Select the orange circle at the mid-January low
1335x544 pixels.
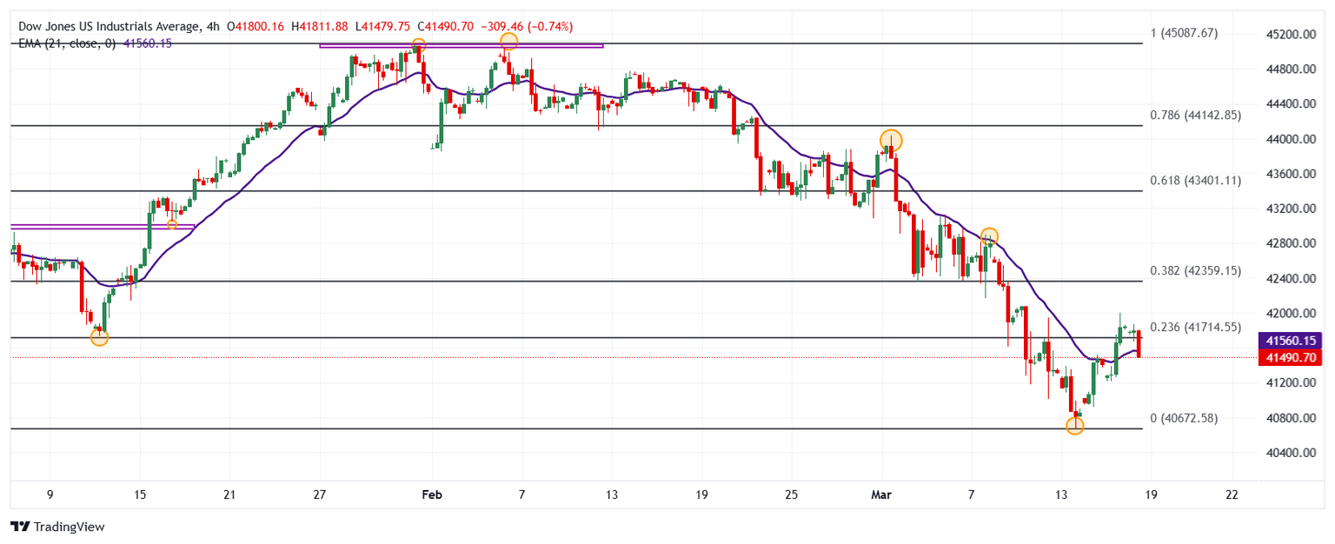[x=99, y=337]
